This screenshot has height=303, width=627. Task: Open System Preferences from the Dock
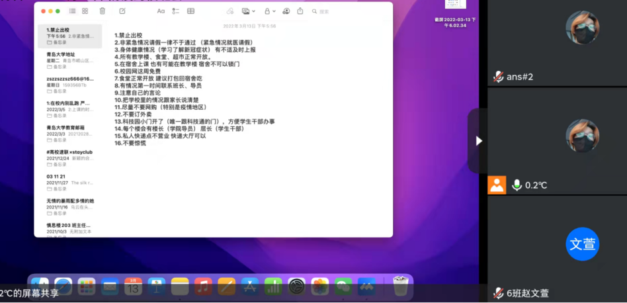(x=297, y=286)
